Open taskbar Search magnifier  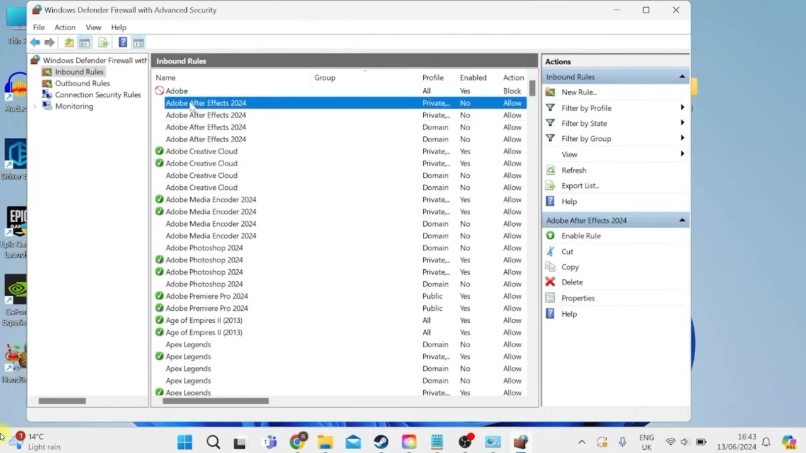click(213, 442)
